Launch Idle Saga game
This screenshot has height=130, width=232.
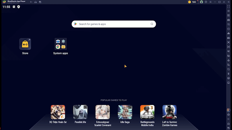(x=125, y=112)
